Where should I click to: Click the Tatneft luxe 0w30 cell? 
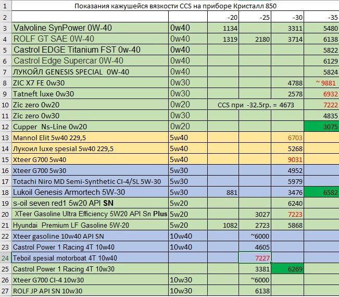(90, 94)
